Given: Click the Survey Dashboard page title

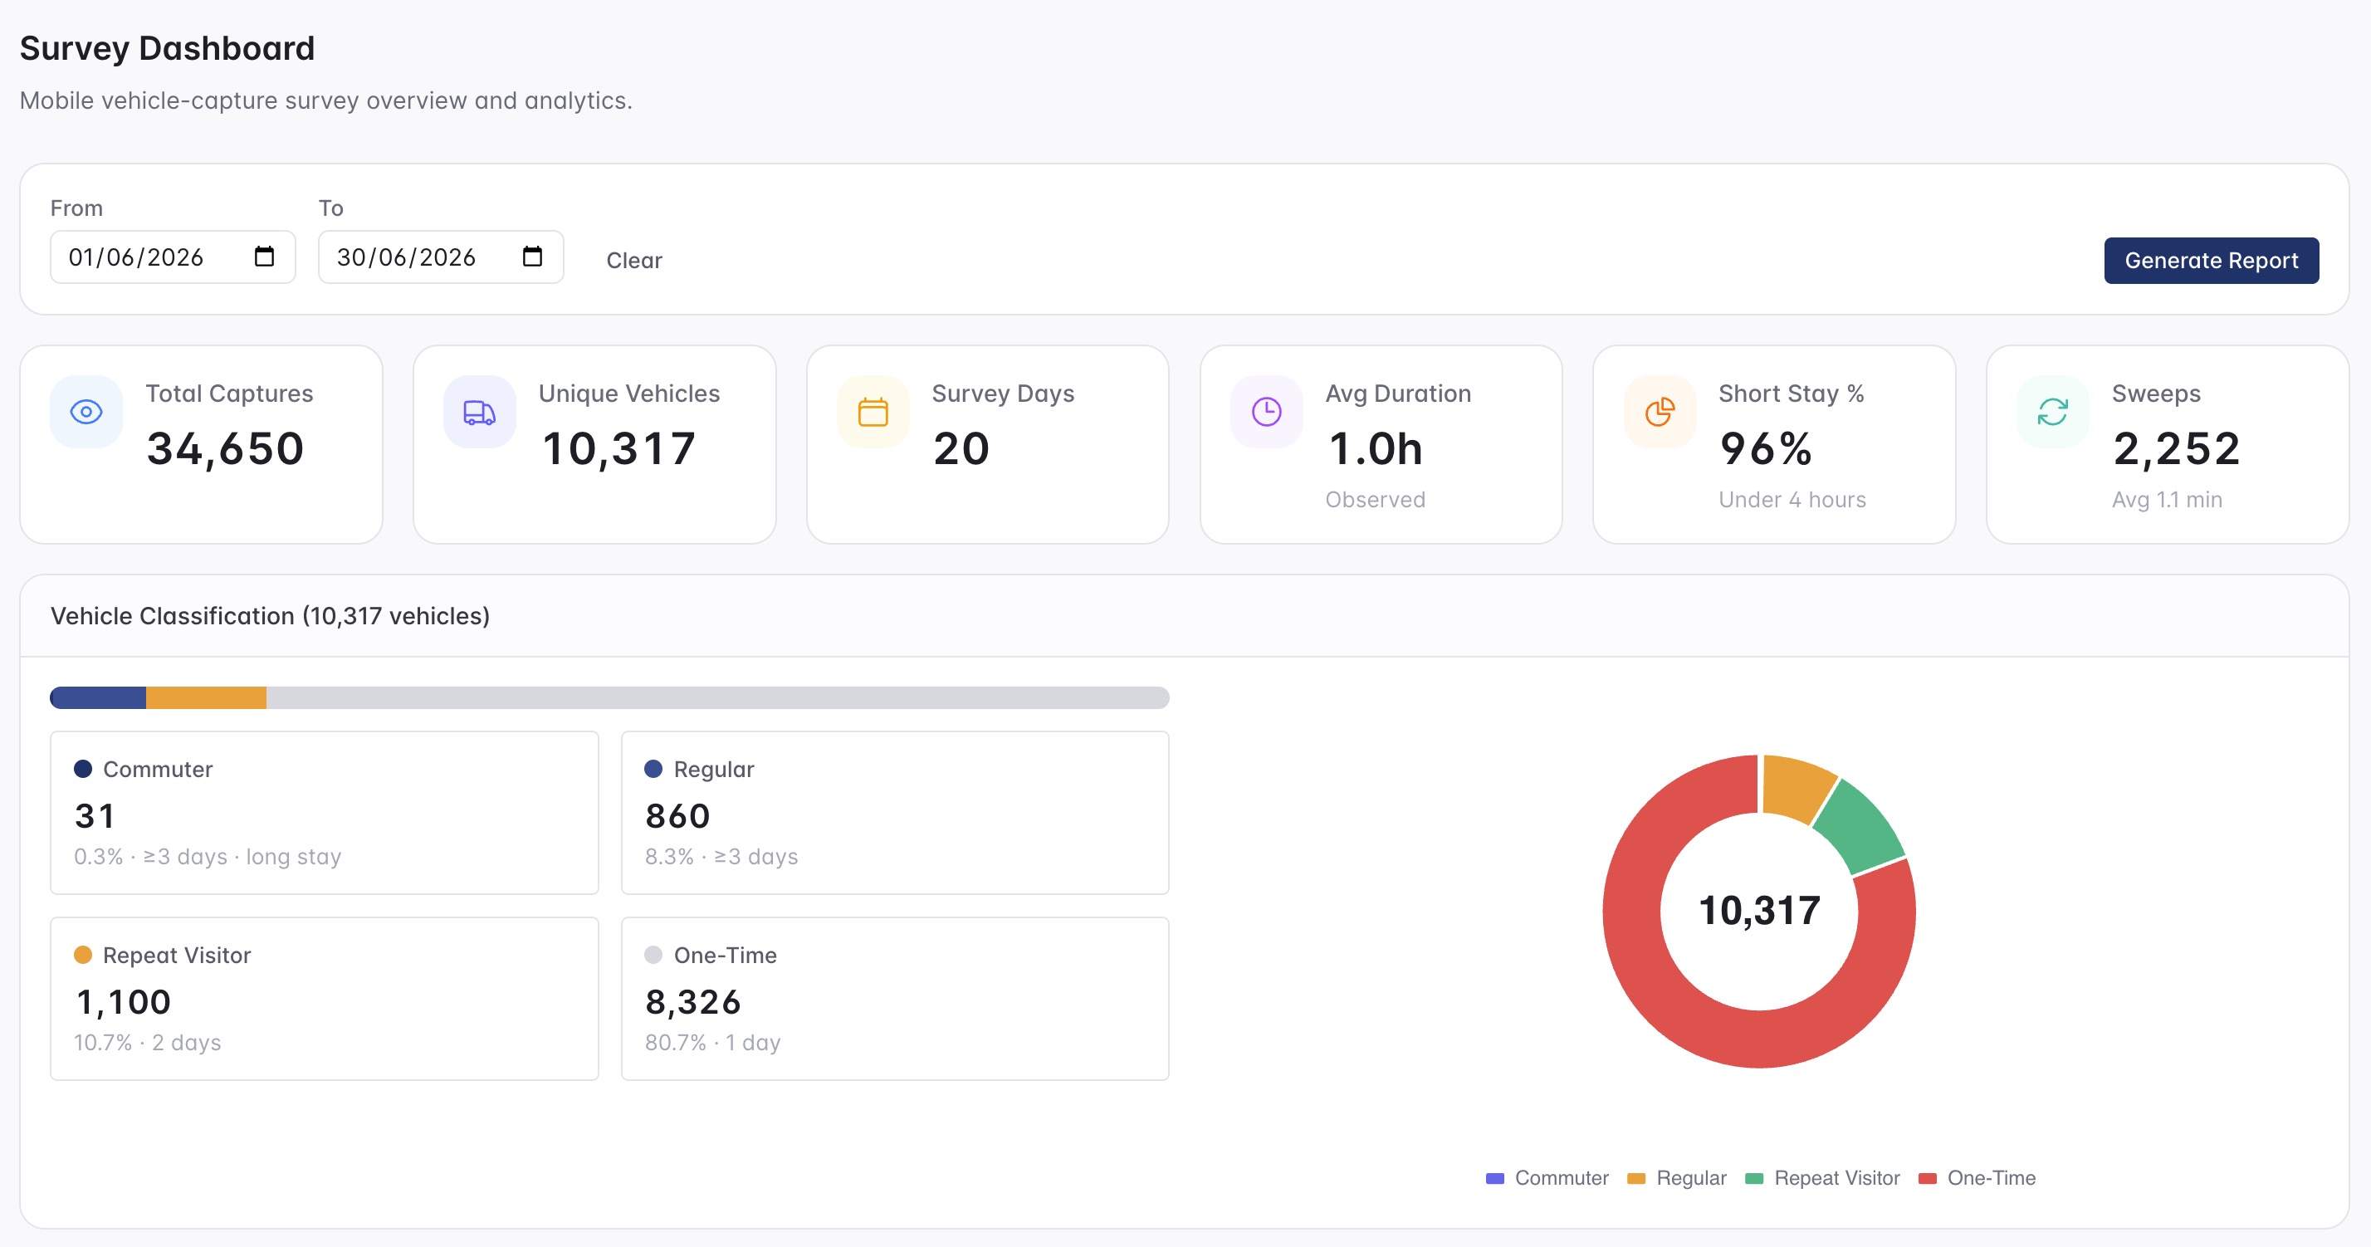Looking at the screenshot, I should (167, 48).
